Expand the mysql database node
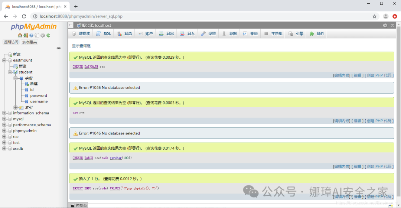 click(4, 119)
